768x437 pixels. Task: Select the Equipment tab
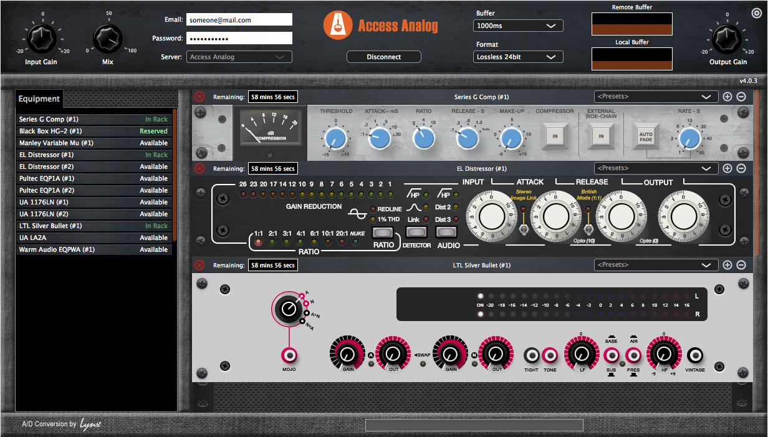(x=39, y=98)
